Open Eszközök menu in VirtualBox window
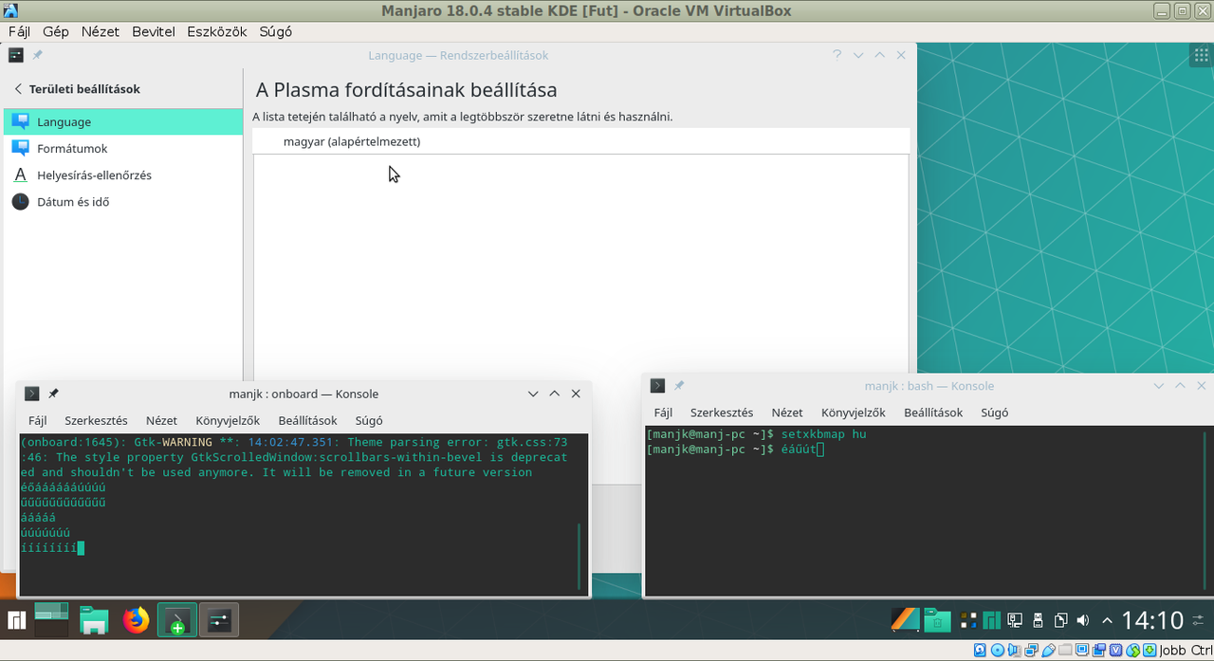The height and width of the screenshot is (661, 1214). point(219,31)
